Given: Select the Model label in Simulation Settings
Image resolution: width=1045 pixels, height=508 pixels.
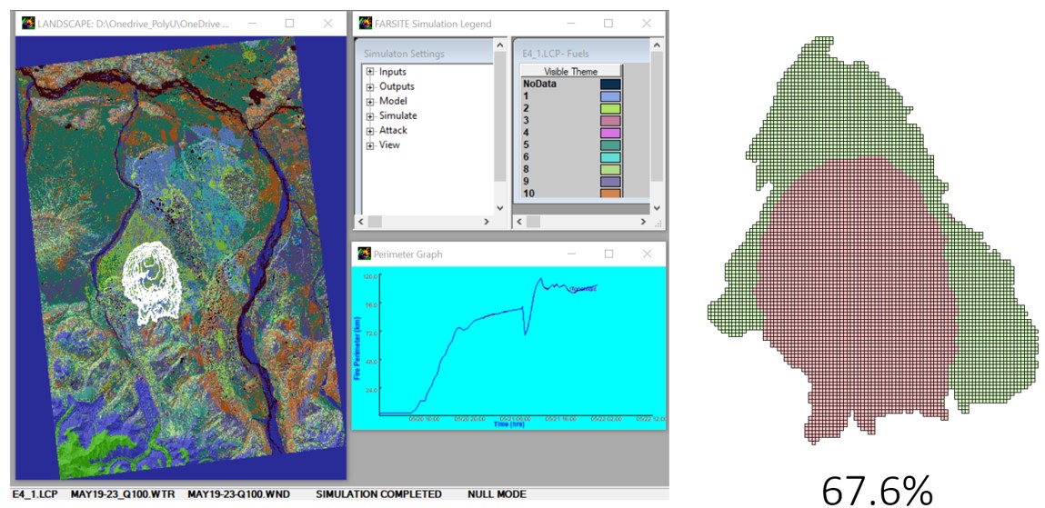Looking at the screenshot, I should point(393,101).
